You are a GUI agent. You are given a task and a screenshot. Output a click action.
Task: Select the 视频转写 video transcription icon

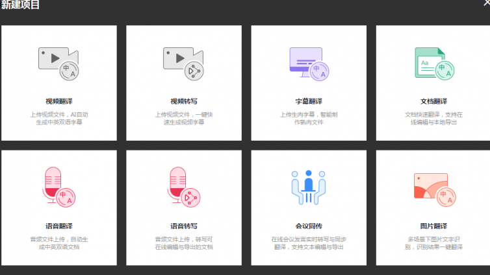tap(183, 64)
